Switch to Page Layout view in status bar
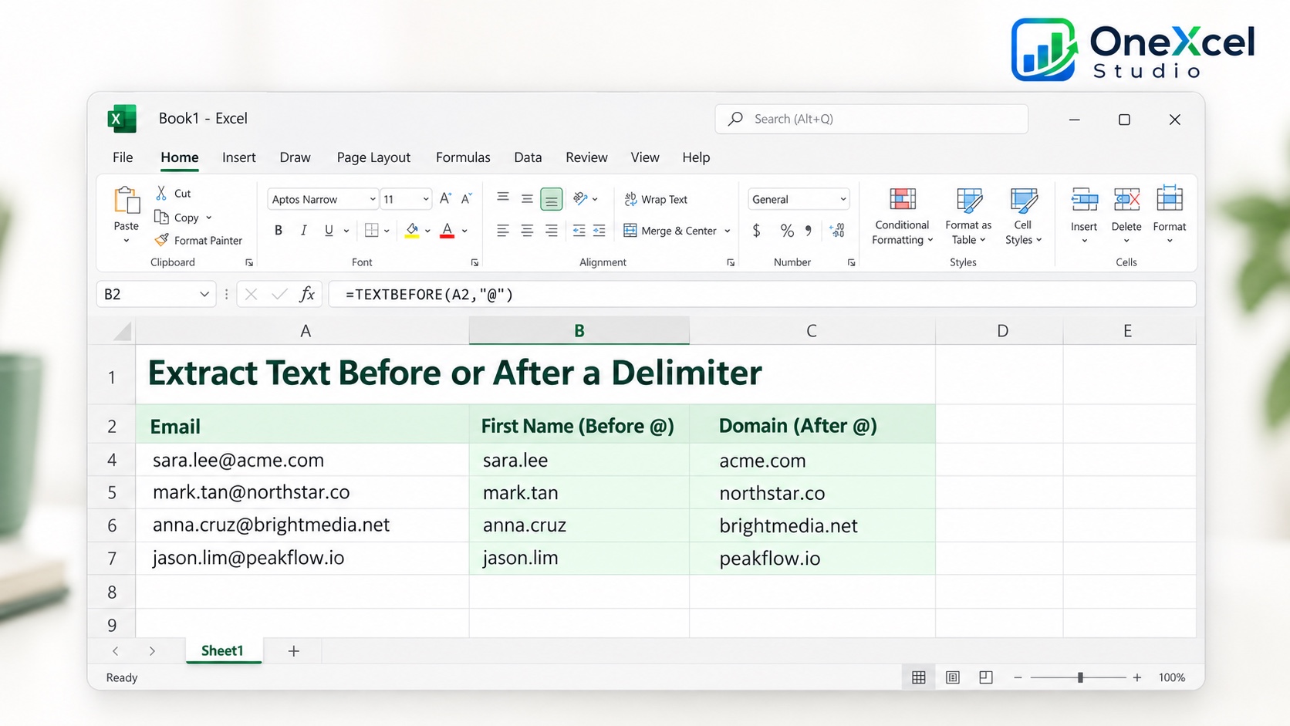The image size is (1290, 726). 953,677
